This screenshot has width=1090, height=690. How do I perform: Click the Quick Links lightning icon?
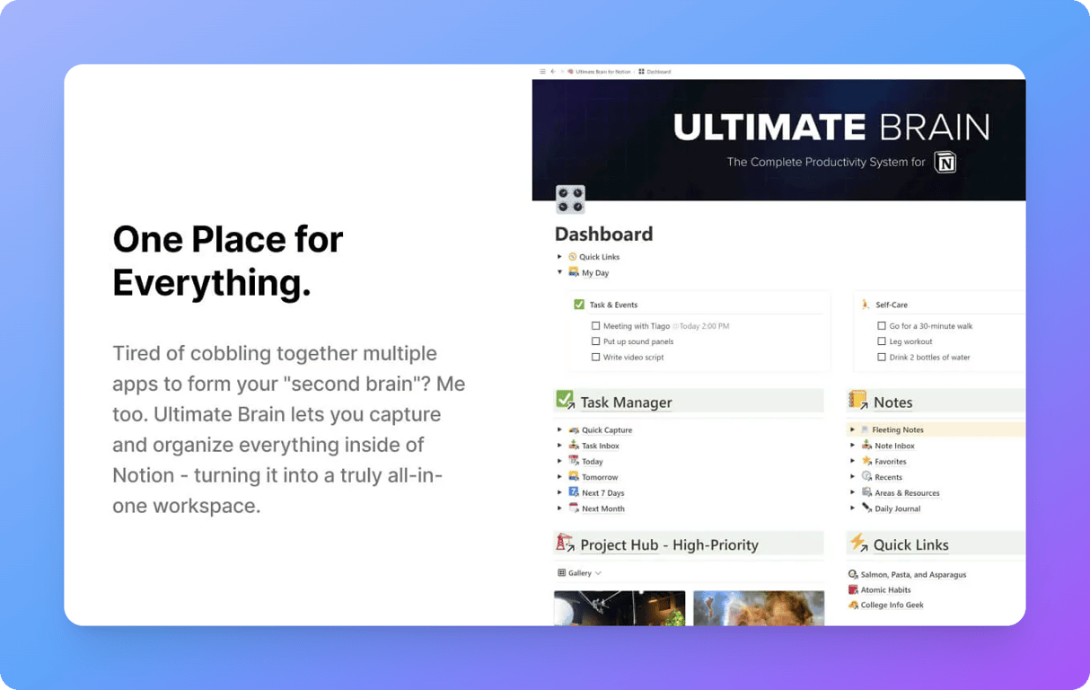tap(858, 543)
